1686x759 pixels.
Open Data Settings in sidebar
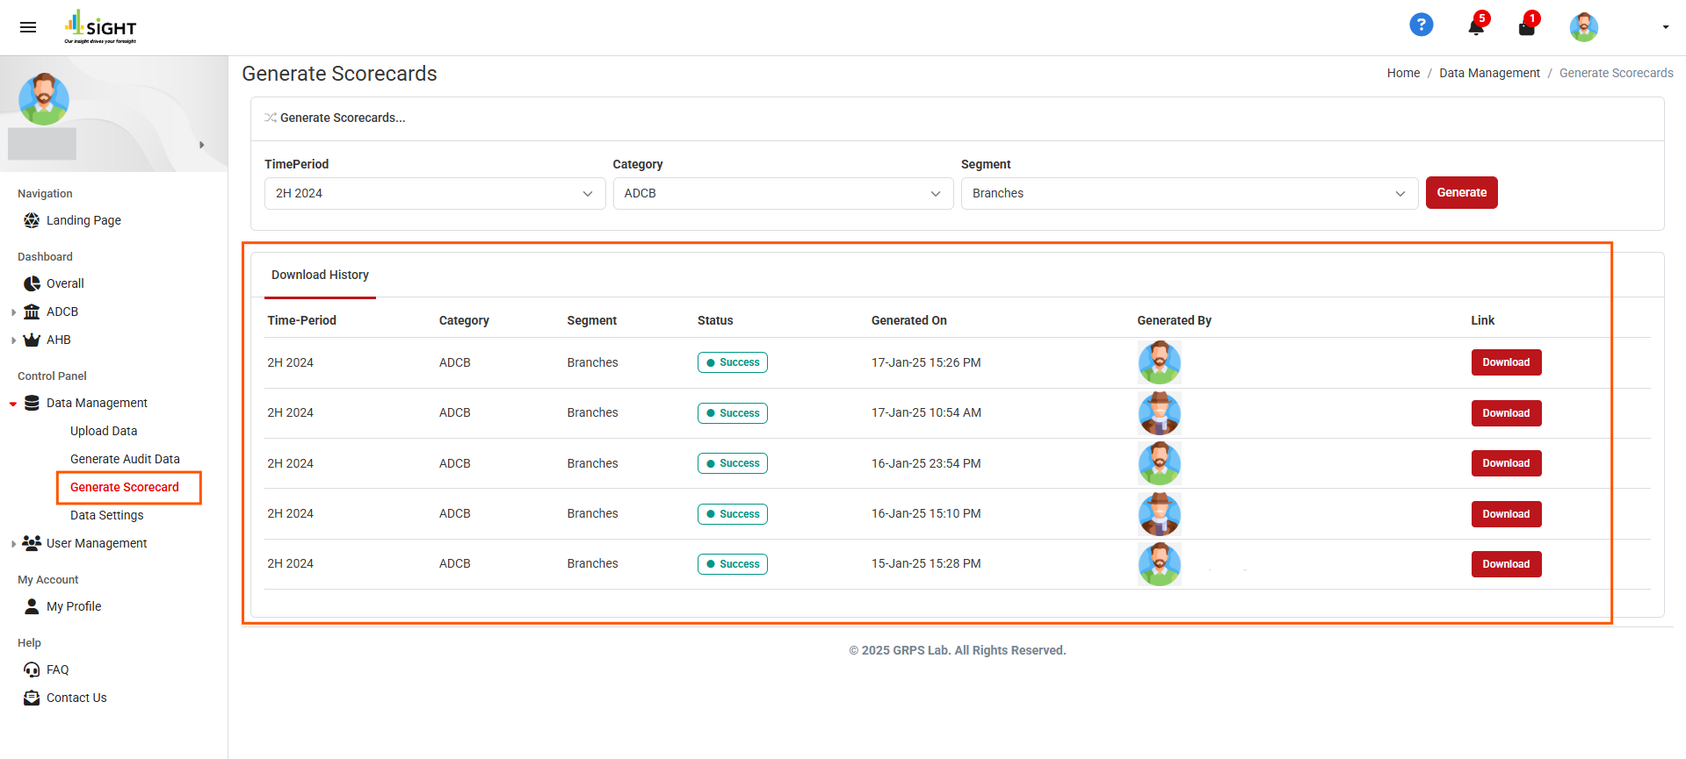[106, 515]
